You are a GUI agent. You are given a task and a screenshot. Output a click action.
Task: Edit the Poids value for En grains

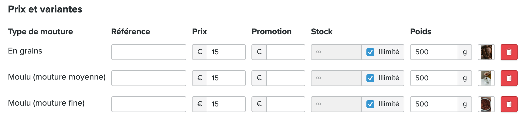click(434, 52)
